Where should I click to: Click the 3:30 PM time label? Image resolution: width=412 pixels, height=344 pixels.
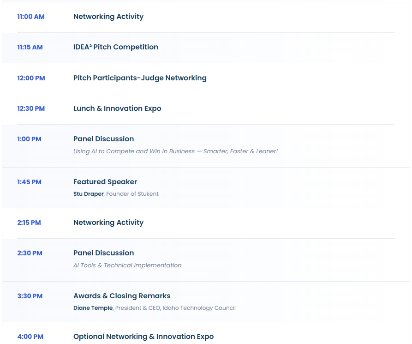(30, 296)
